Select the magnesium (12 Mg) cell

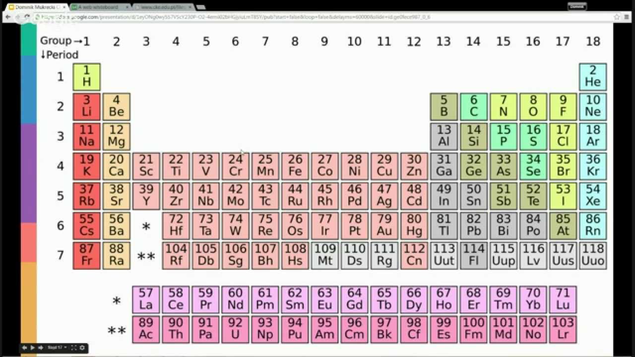pos(117,136)
